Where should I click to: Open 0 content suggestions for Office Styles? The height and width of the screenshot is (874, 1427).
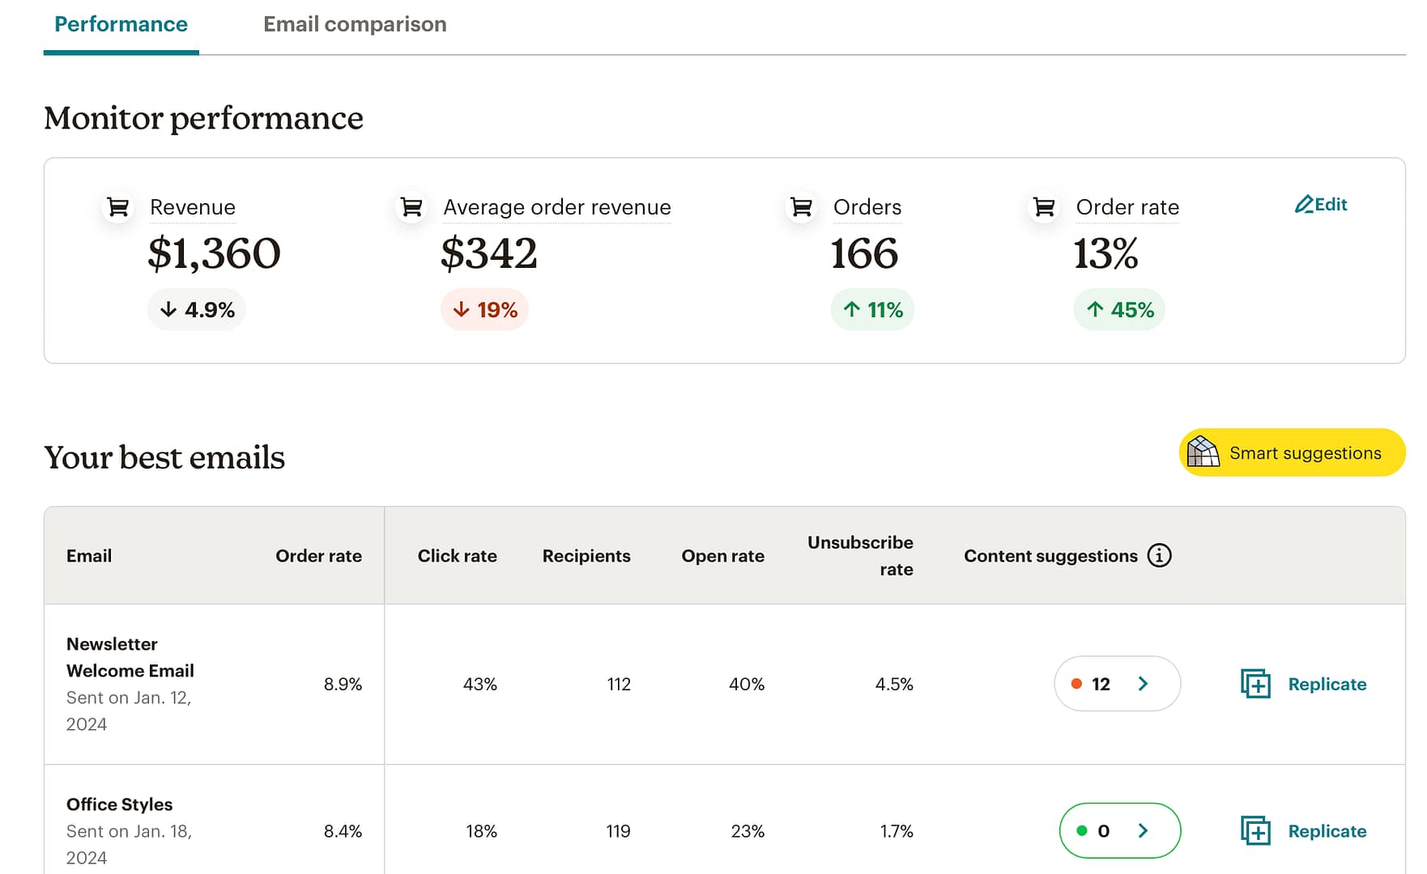pos(1120,830)
